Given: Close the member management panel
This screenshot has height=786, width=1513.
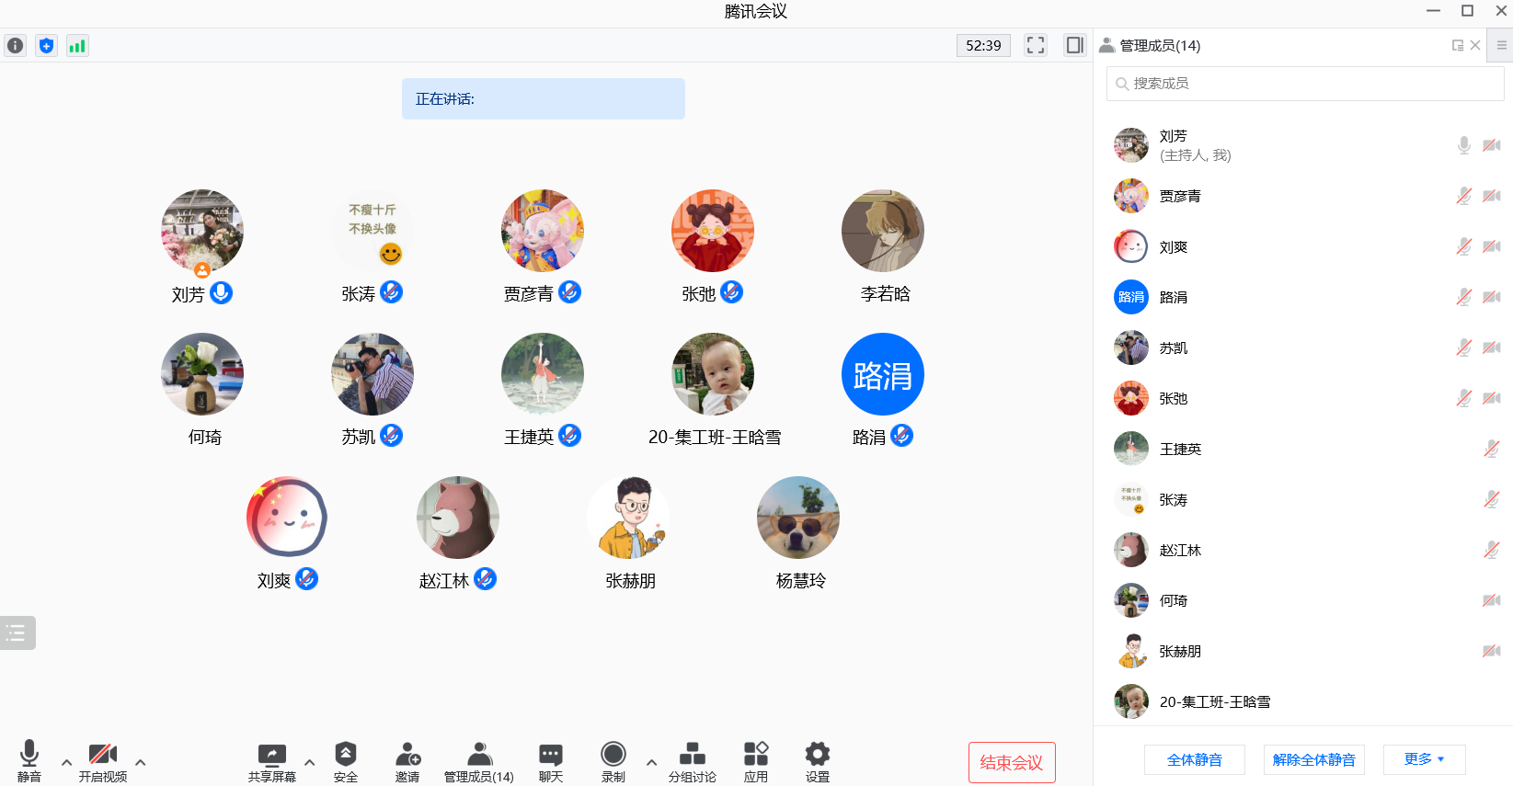Looking at the screenshot, I should (x=1475, y=45).
